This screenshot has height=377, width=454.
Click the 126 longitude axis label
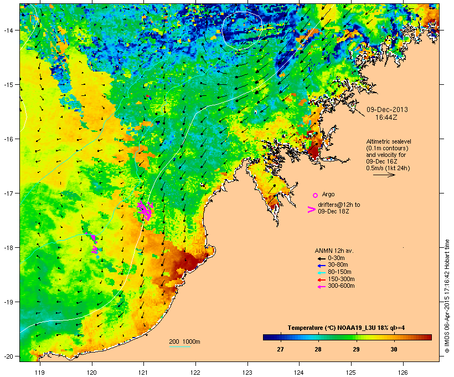[403, 373]
